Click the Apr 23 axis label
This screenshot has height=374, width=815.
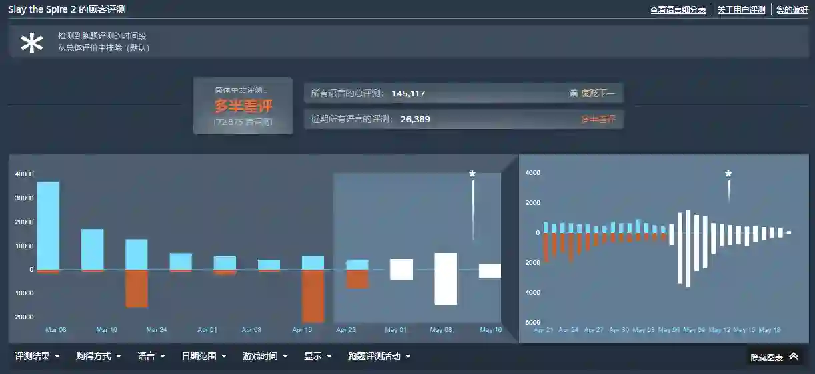pyautogui.click(x=347, y=330)
